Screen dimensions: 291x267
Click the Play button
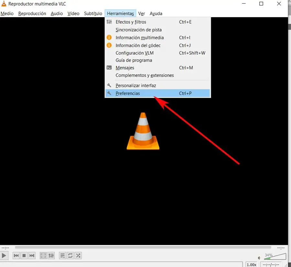coord(4,255)
